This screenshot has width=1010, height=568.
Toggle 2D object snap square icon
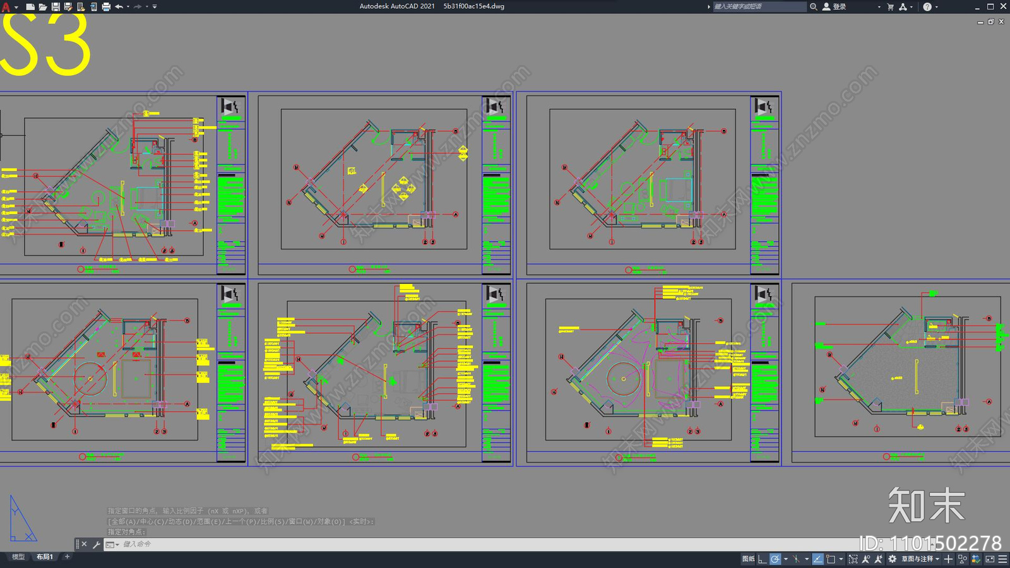831,559
